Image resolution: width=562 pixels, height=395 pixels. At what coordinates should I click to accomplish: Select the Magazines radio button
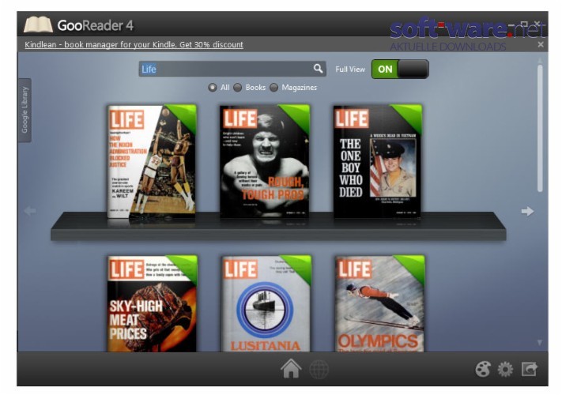click(273, 88)
